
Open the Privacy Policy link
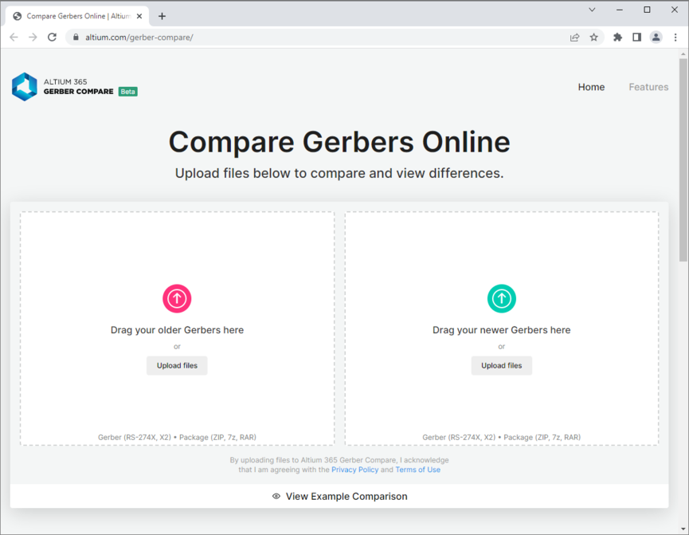pyautogui.click(x=354, y=470)
